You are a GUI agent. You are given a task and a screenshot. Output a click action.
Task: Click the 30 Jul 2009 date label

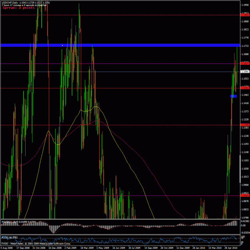tap(134, 248)
